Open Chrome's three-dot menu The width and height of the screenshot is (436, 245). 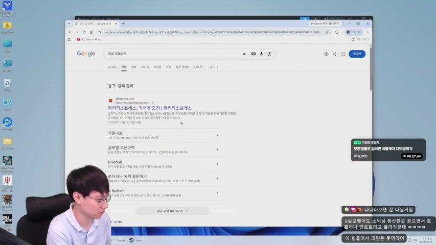(368, 32)
